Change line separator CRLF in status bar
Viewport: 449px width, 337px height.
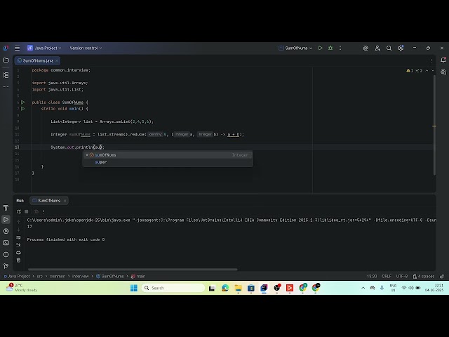pyautogui.click(x=387, y=276)
